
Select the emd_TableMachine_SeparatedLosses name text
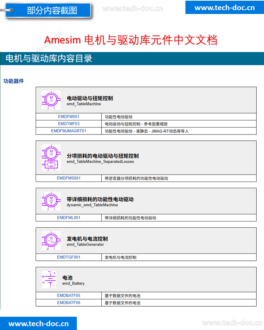coord(101,162)
